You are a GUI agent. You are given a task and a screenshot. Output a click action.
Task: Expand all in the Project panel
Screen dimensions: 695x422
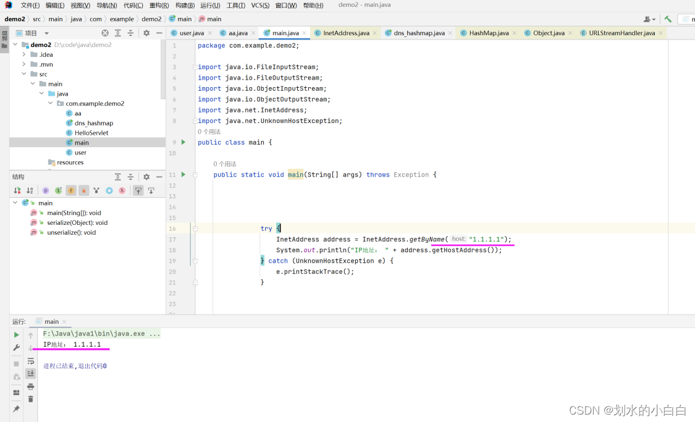tap(118, 33)
